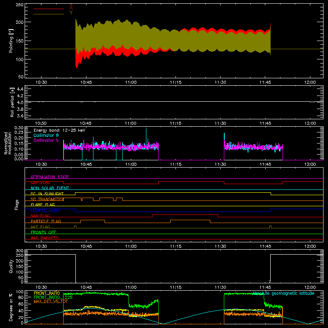Click the FLARE_FLAG label
The image size is (328, 328).
43,205
